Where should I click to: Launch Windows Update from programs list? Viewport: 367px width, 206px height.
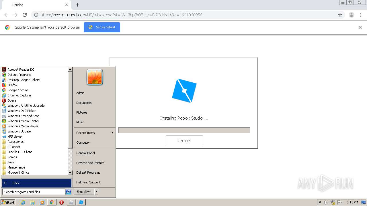16,131
